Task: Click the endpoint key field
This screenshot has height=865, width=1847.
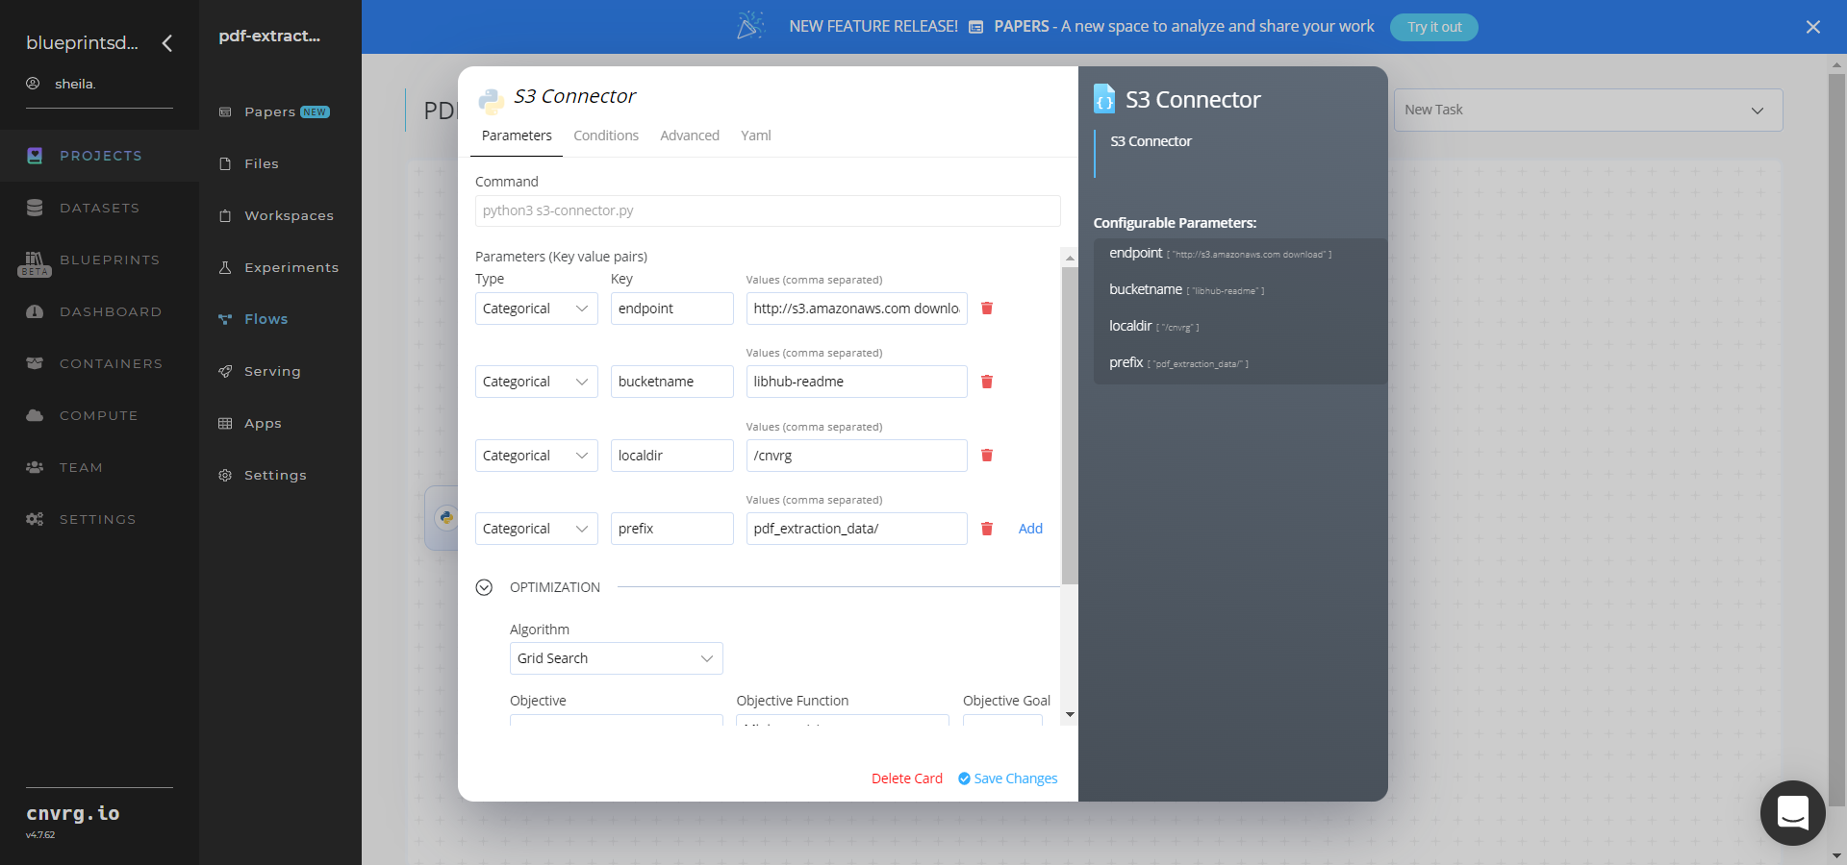Action: [672, 309]
